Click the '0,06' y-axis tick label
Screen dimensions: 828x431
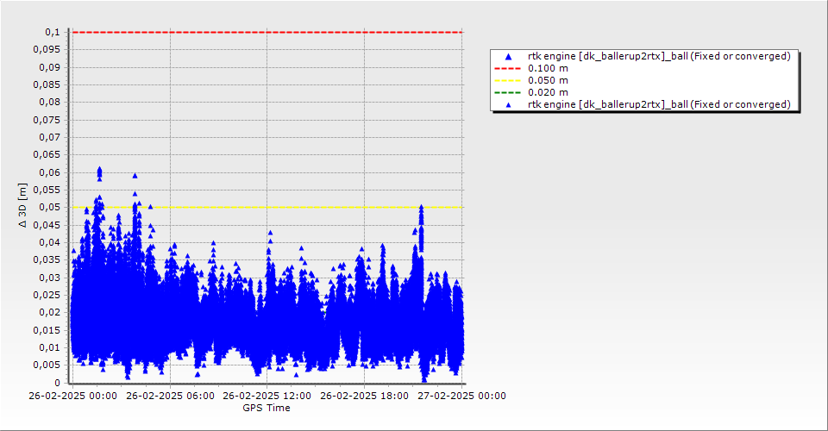(50, 173)
